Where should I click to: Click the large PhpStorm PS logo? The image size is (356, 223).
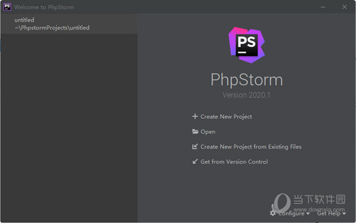click(x=247, y=45)
